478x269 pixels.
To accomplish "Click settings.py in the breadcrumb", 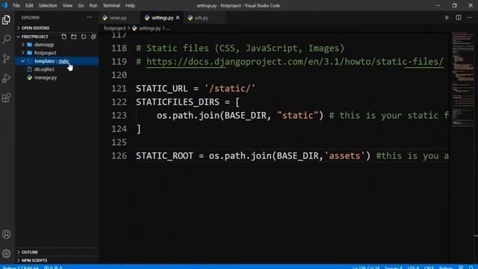I will [149, 28].
